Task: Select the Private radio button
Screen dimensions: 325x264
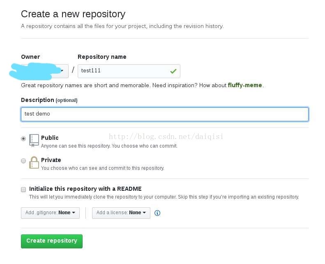Action: click(23, 161)
